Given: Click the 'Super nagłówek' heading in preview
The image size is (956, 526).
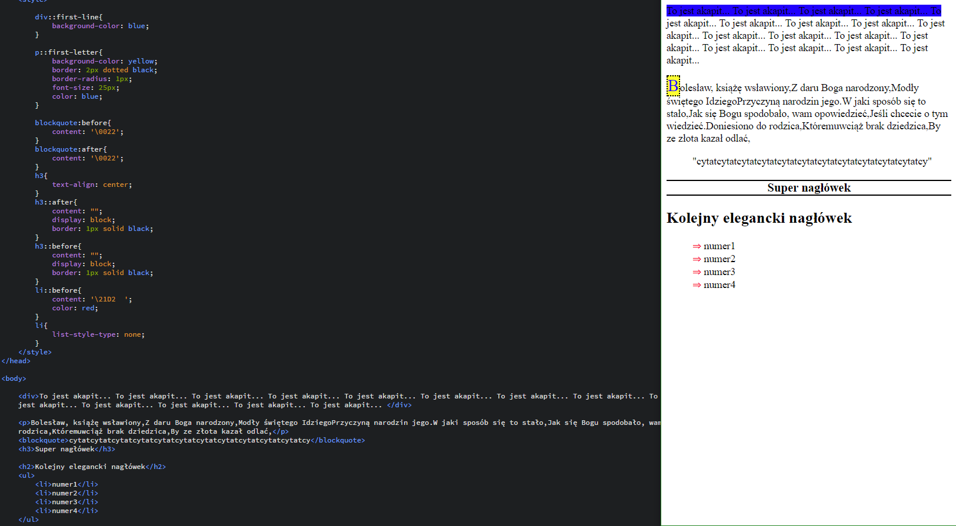Looking at the screenshot, I should click(x=808, y=188).
